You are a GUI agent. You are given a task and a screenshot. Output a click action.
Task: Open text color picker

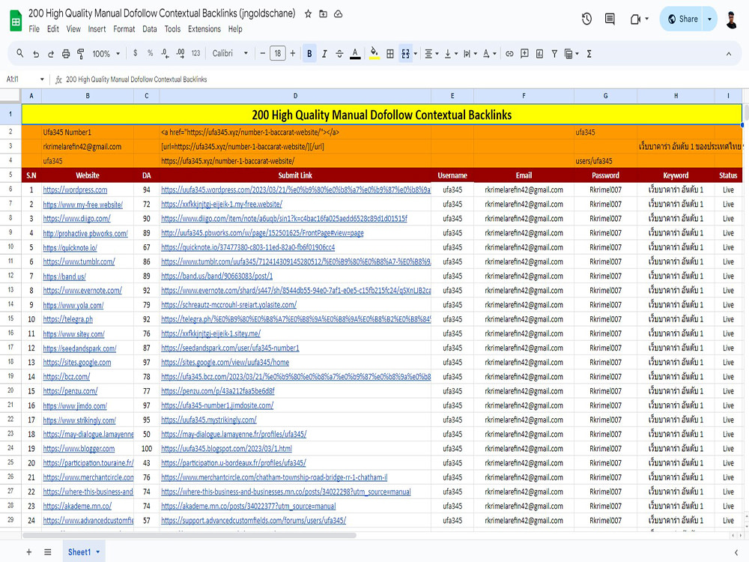[x=355, y=54]
